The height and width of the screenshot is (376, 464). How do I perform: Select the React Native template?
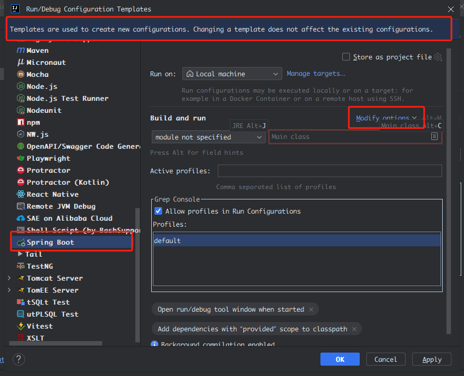click(x=52, y=195)
